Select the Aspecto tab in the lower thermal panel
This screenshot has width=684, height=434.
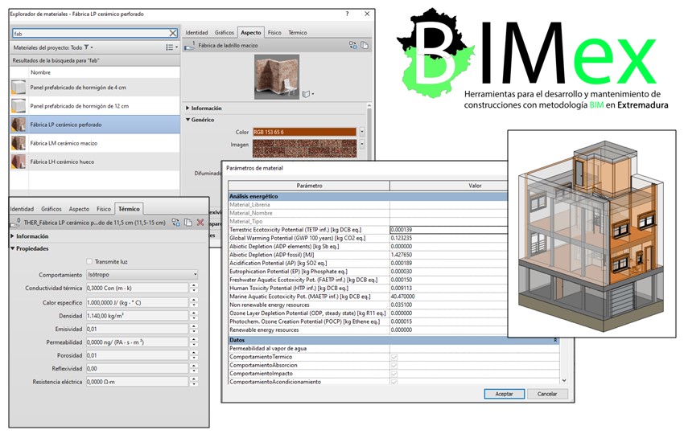[x=79, y=209]
